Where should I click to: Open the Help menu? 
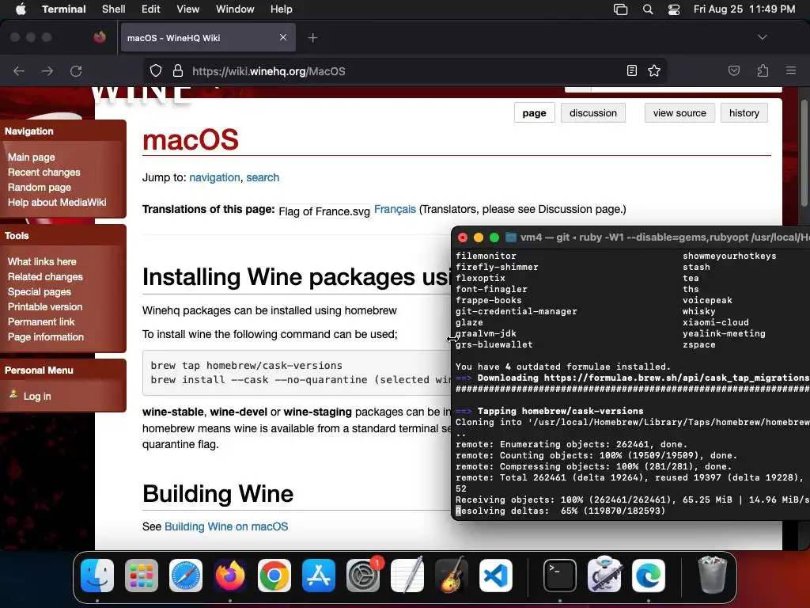281,9
